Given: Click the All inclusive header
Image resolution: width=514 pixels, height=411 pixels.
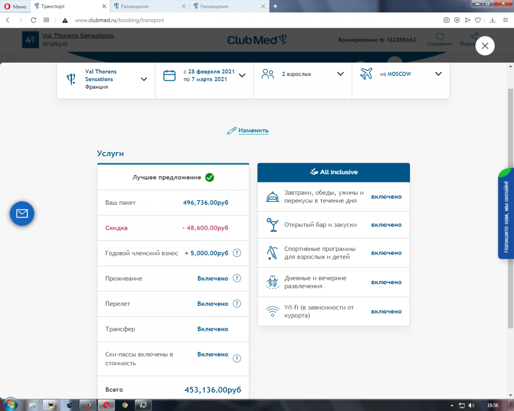Looking at the screenshot, I should (334, 172).
